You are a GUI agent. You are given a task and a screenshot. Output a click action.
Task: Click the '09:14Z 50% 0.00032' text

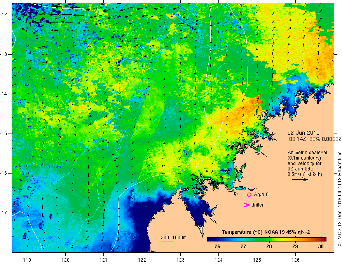(315, 139)
